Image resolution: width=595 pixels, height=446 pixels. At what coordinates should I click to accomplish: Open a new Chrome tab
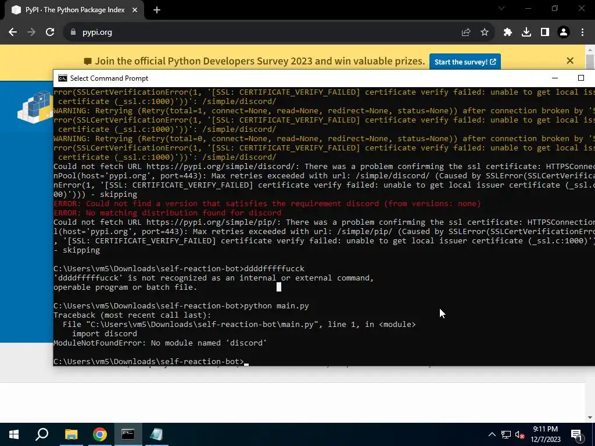[157, 10]
